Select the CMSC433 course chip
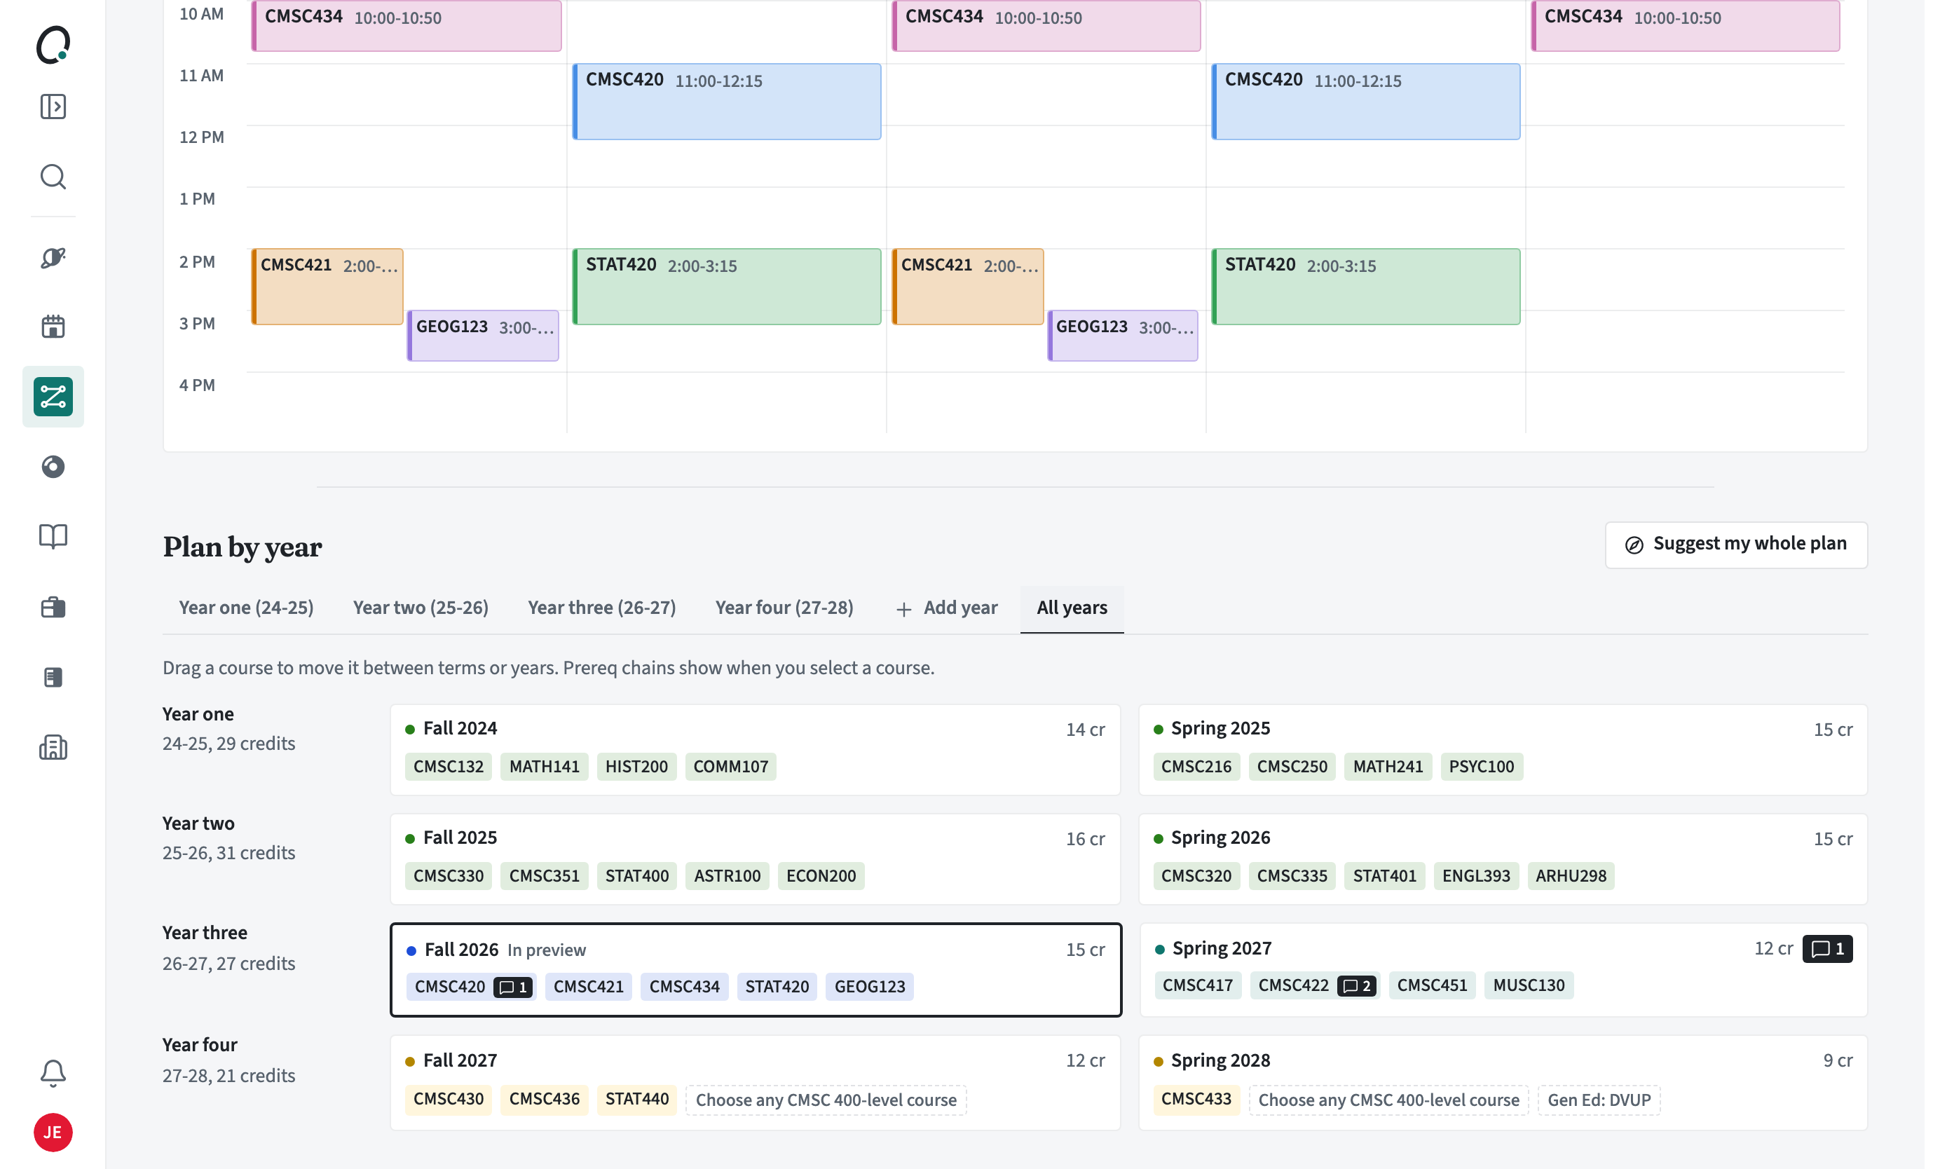The height and width of the screenshot is (1169, 1940). click(x=1196, y=1100)
